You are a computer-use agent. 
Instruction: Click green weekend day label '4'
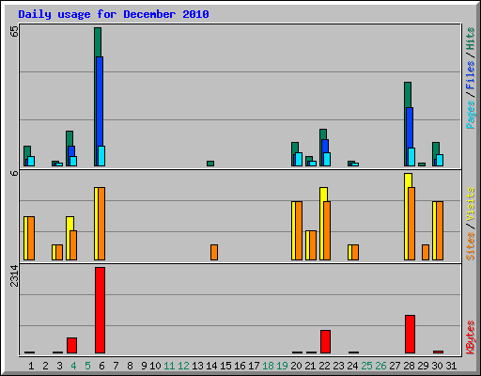(73, 366)
